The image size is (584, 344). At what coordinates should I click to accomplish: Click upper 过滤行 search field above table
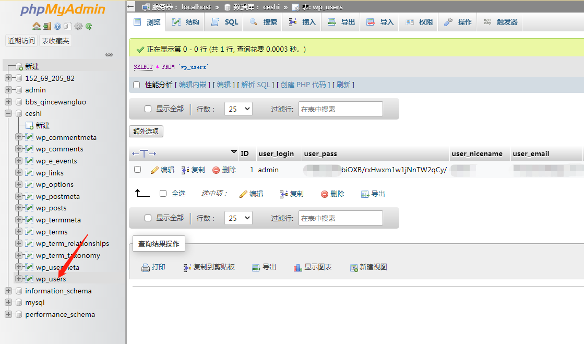340,109
